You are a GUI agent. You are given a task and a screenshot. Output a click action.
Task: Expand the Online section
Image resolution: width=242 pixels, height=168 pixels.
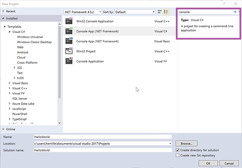(3, 129)
